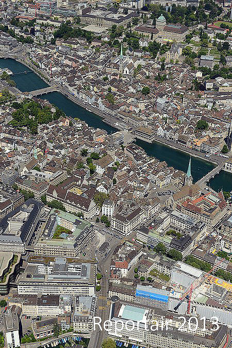
Task: Select the turquoise glass roof at bottom
Action: pos(134,313)
